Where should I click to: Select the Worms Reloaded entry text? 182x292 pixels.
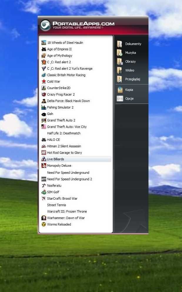pyautogui.click(x=59, y=224)
